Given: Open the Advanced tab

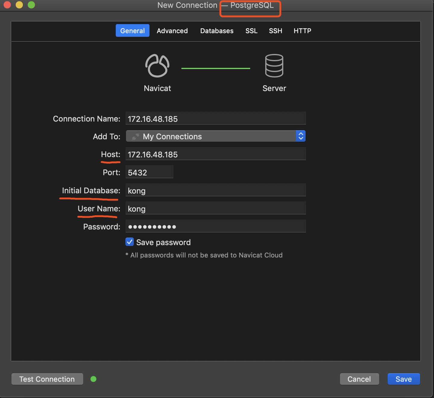Looking at the screenshot, I should [172, 31].
